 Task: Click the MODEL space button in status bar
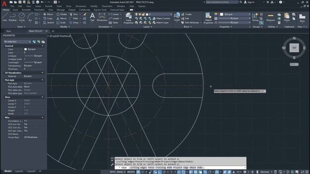pyautogui.click(x=131, y=172)
